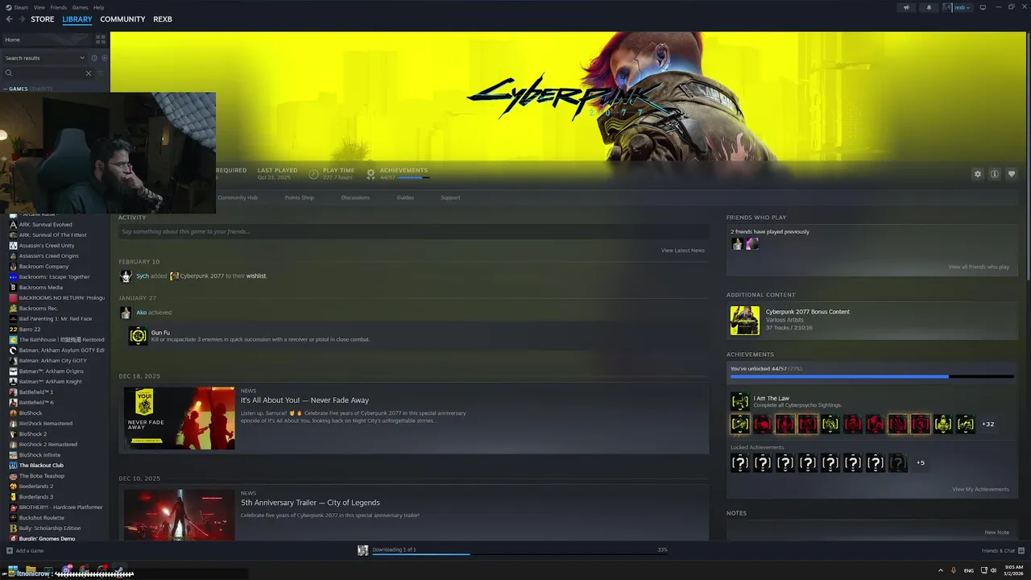Image resolution: width=1031 pixels, height=580 pixels.
Task: Click the first locked achievement question-mark icon
Action: pyautogui.click(x=739, y=463)
